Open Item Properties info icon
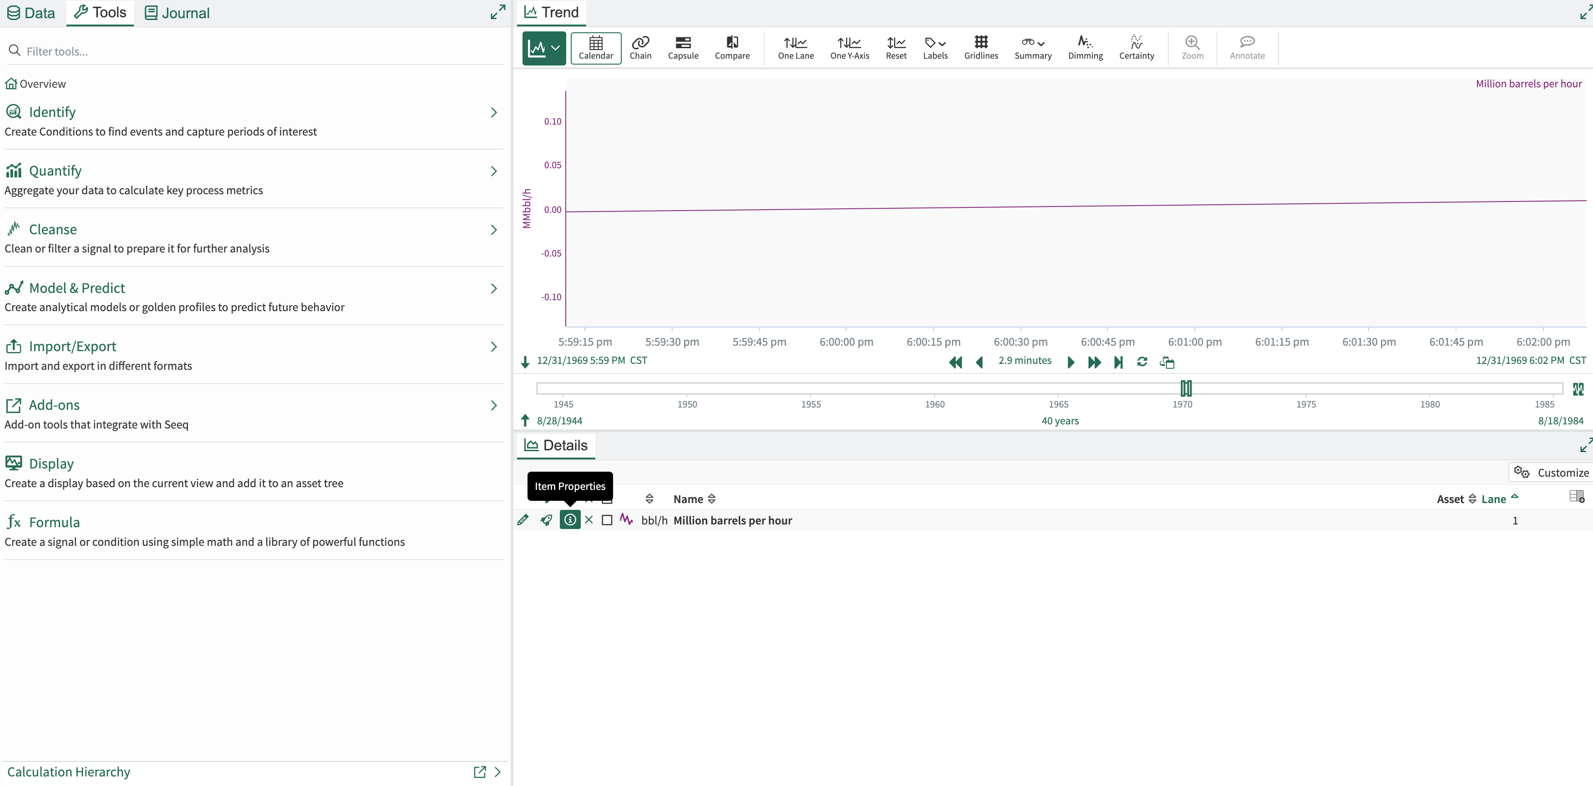1593x786 pixels. pos(569,519)
